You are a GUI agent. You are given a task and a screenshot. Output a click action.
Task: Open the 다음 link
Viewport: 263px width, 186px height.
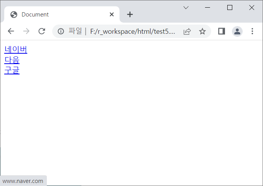click(x=12, y=60)
